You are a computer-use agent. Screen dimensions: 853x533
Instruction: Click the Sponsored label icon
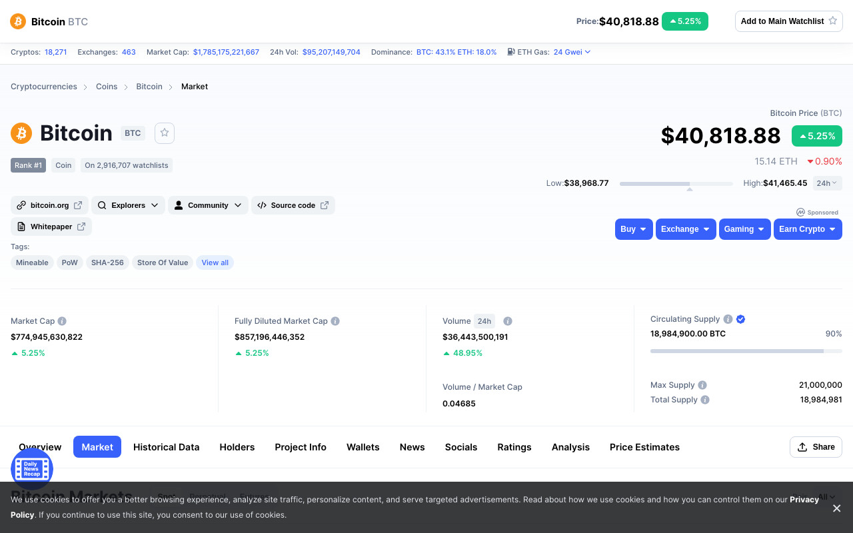point(800,213)
